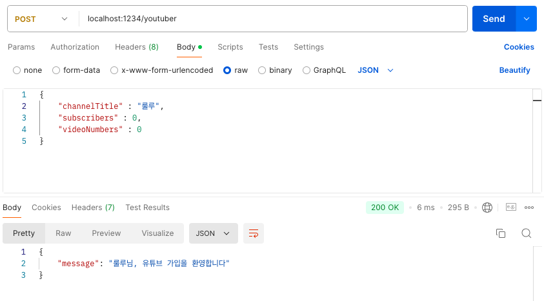Screen dimensions: 544x301
Task: Click the URL field localhost:1234/youtuber
Action: coord(273,19)
